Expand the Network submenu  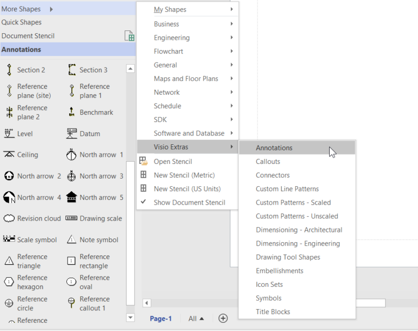[x=188, y=93]
